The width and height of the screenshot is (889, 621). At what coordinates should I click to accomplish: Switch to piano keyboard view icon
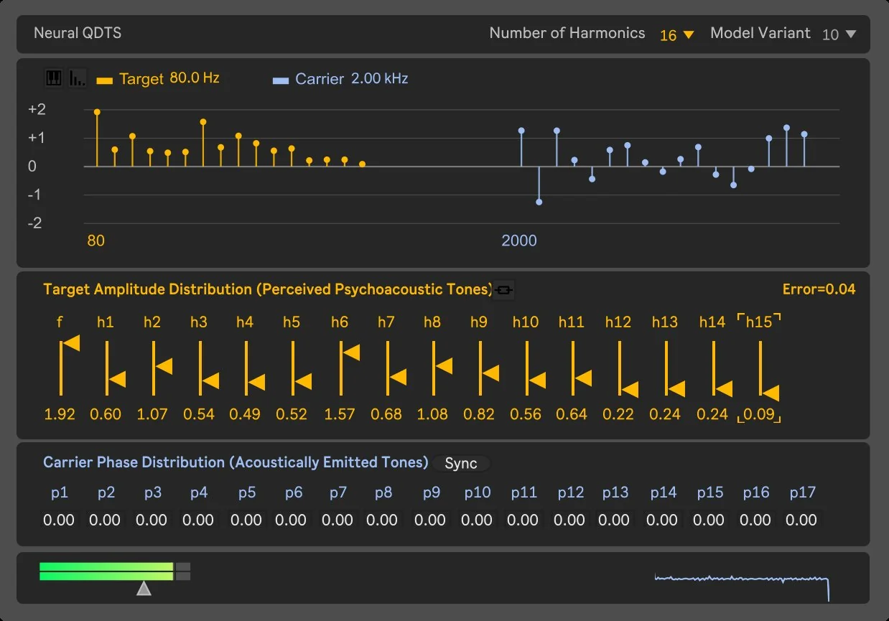(x=53, y=78)
